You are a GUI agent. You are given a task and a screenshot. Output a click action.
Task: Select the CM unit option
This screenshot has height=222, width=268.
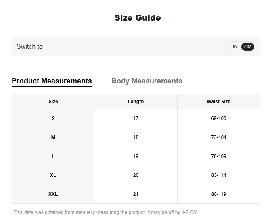[248, 47]
